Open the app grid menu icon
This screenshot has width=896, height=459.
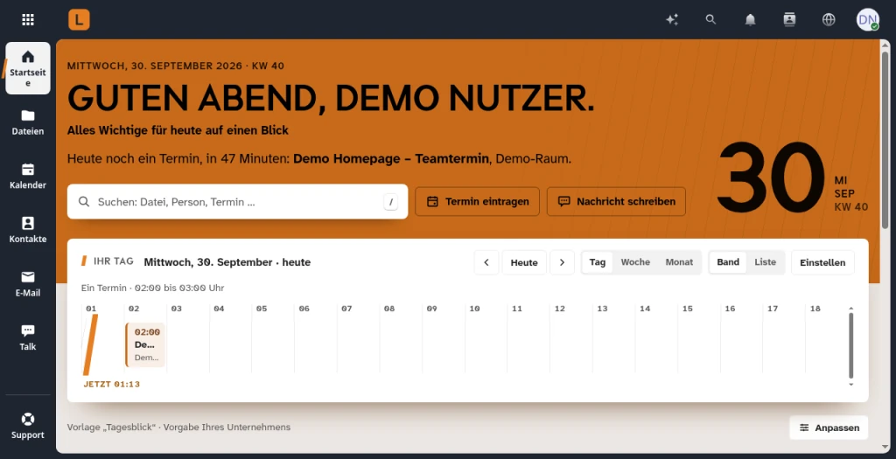click(27, 19)
